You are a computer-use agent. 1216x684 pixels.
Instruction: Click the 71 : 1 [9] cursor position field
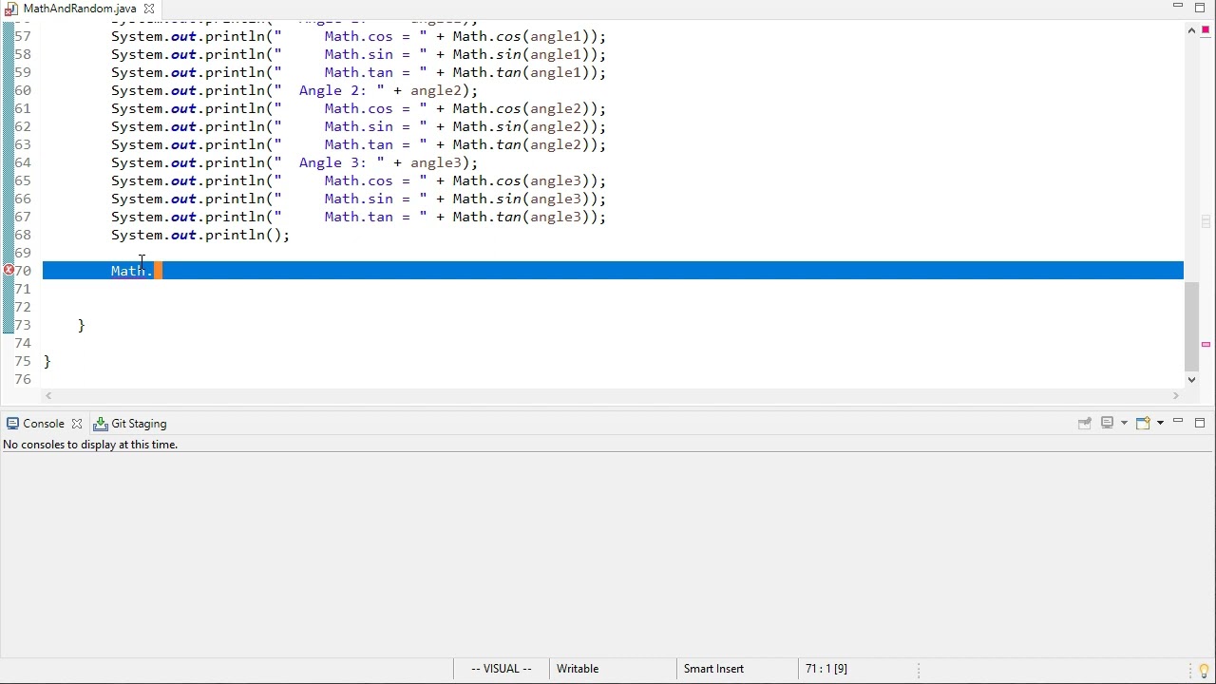[826, 669]
